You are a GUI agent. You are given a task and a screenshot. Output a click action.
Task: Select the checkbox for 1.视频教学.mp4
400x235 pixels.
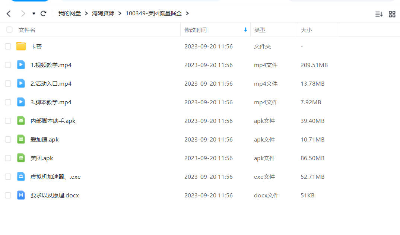pos(8,65)
